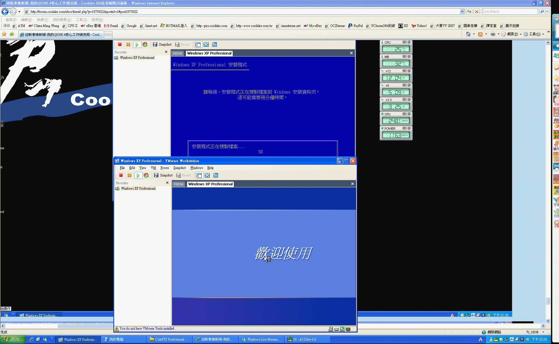Screen dimensions: 559x344
Task: Switch to Windows Live Messenger taskbar item
Action: 262,339
